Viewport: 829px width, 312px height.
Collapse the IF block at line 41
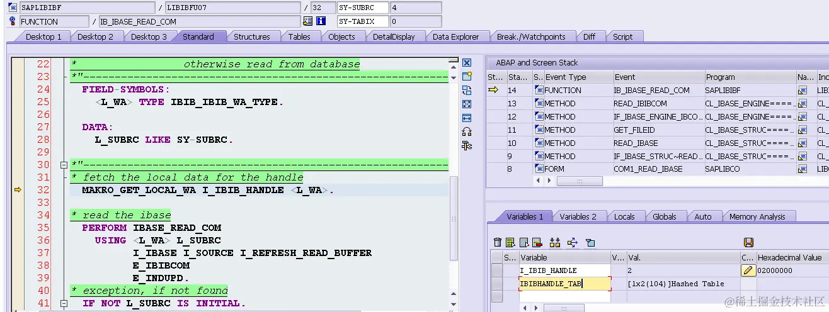[x=63, y=303]
